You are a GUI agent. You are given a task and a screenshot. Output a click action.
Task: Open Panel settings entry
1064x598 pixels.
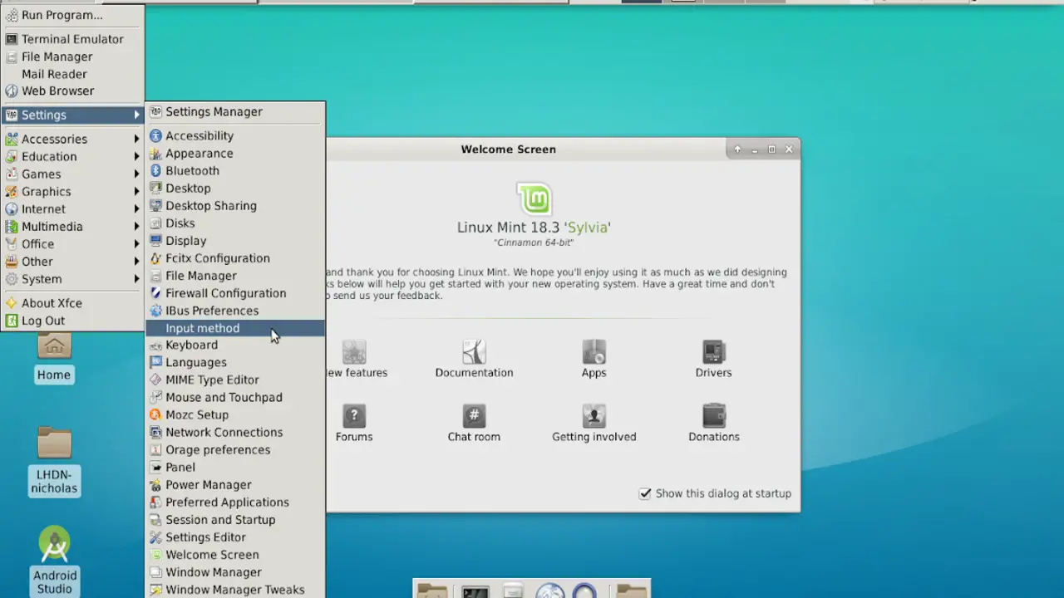[235, 467]
